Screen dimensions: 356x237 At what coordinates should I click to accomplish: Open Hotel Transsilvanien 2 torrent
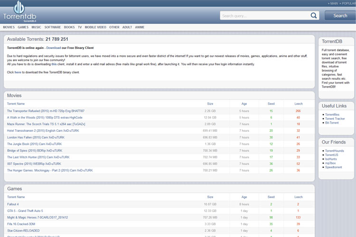point(43,131)
